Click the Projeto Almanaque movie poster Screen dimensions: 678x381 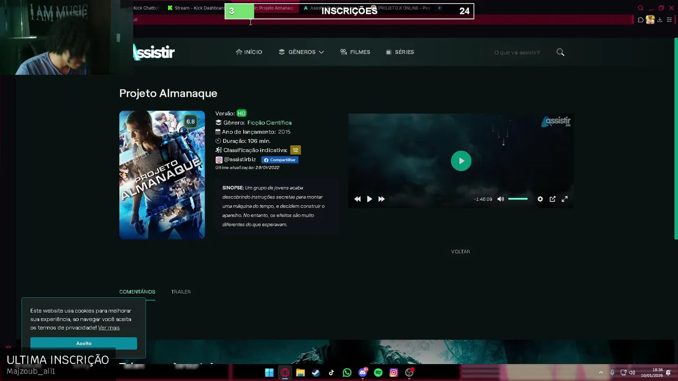coord(162,175)
